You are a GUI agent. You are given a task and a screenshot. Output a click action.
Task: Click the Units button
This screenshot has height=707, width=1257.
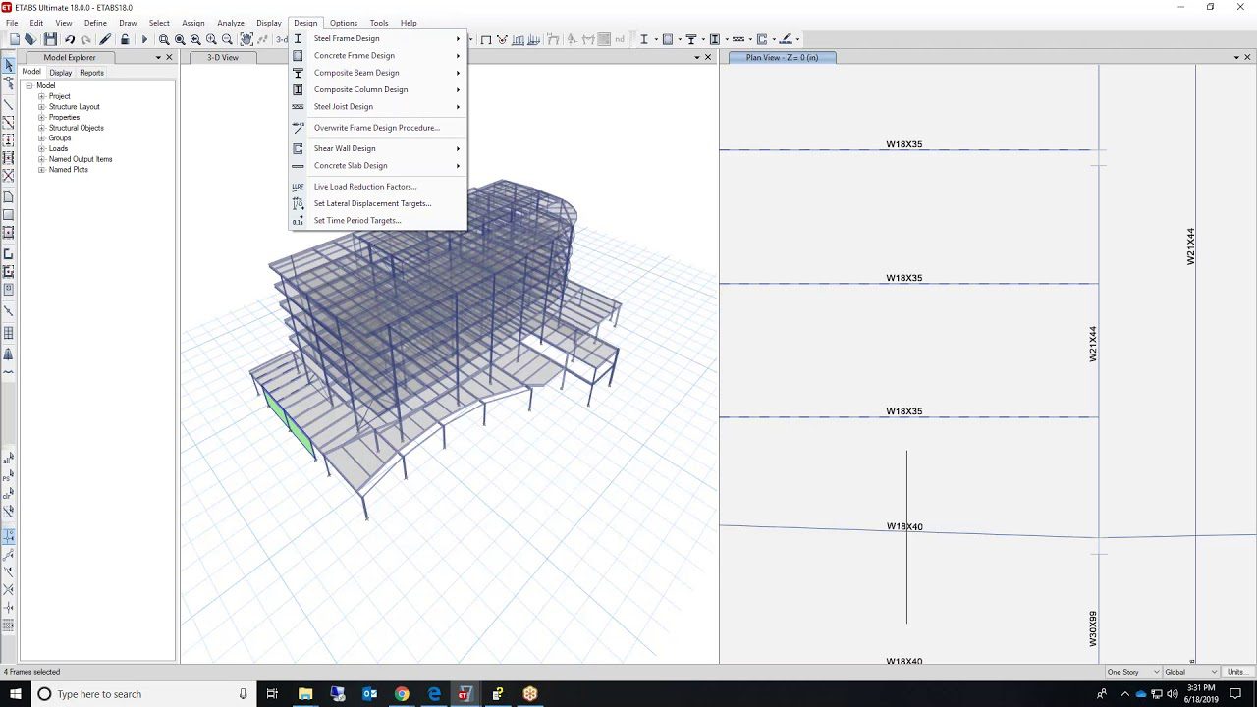coord(1235,672)
